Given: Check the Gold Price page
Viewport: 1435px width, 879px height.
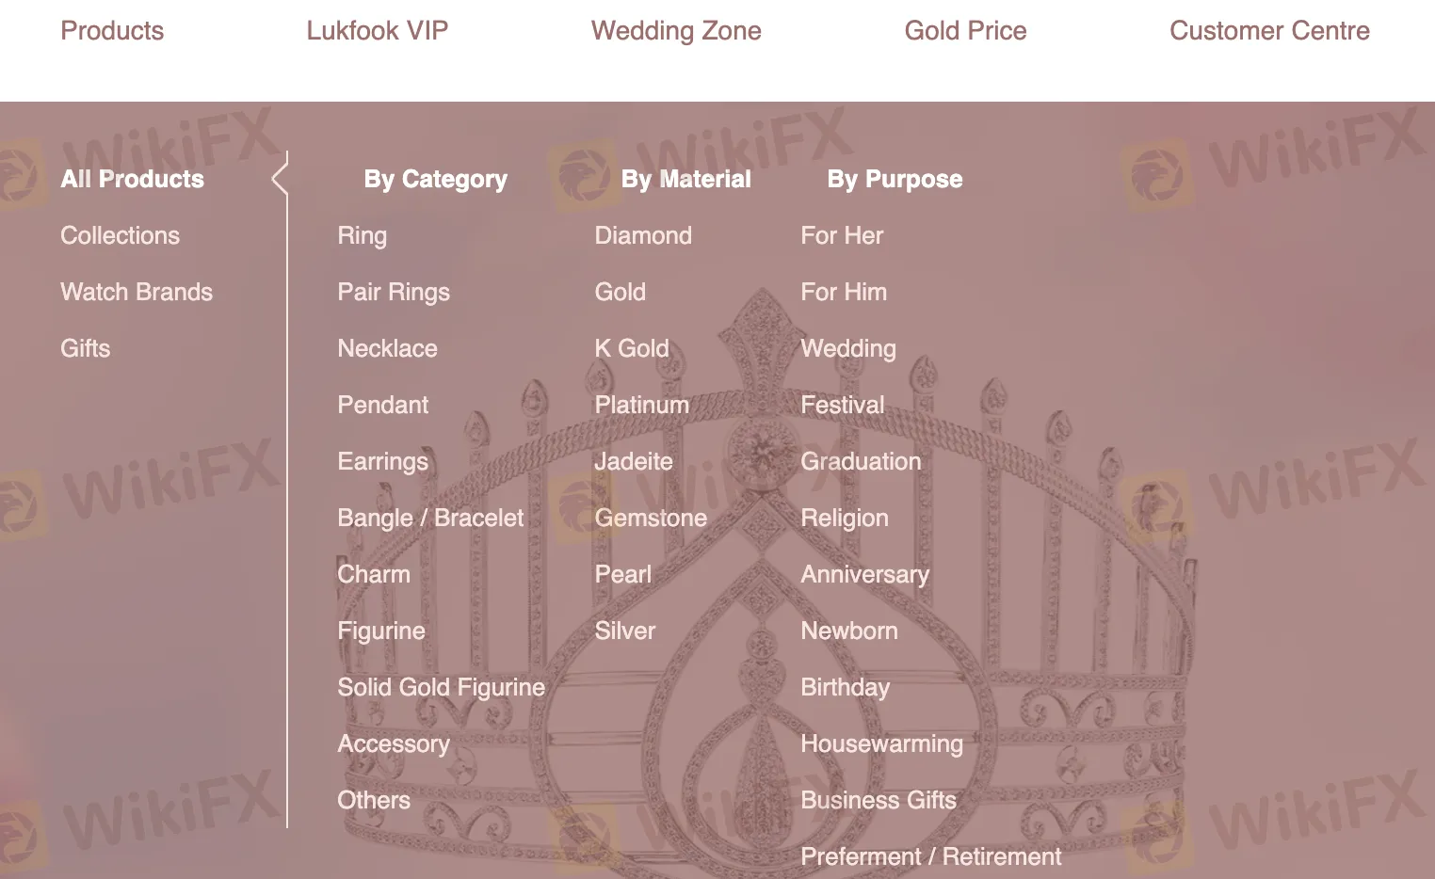Looking at the screenshot, I should pos(965,30).
